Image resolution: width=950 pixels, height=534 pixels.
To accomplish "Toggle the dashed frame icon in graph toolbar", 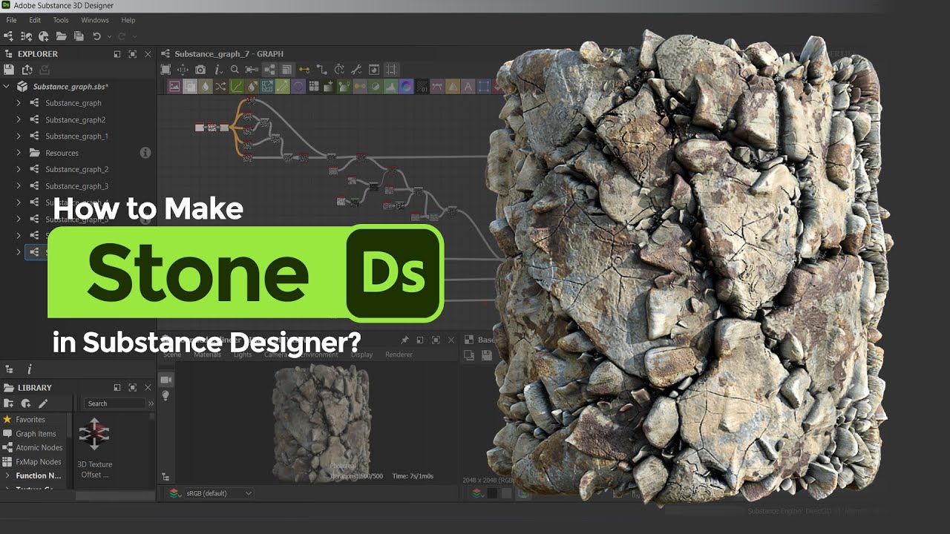I will click(391, 70).
